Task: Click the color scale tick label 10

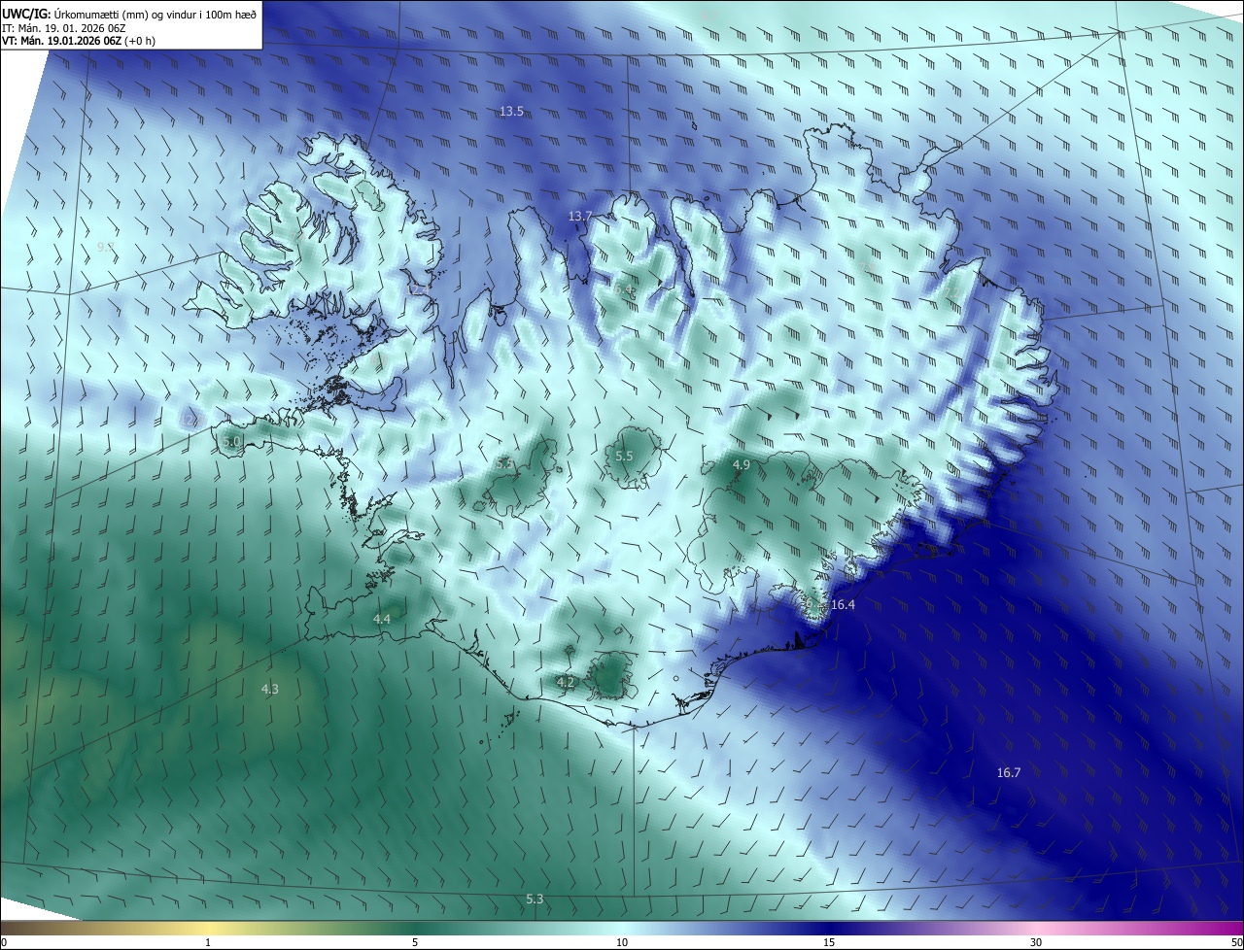Action: pos(622,942)
